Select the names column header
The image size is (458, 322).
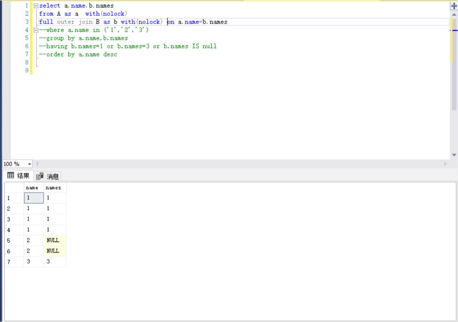tap(55, 188)
